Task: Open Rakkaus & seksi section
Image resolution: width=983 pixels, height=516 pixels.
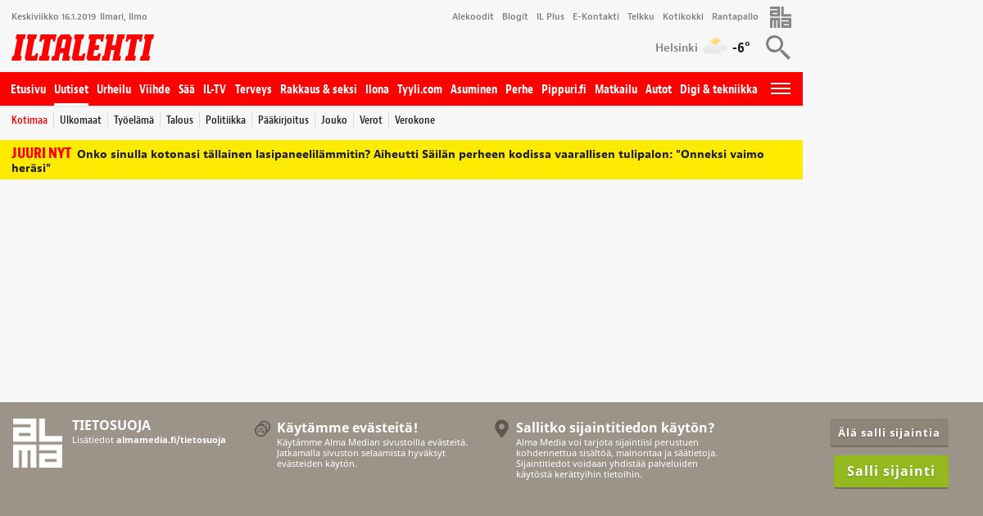Action: click(319, 89)
